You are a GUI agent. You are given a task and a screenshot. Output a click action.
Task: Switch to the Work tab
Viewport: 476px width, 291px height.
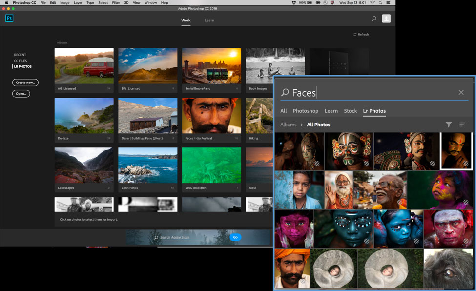point(186,21)
